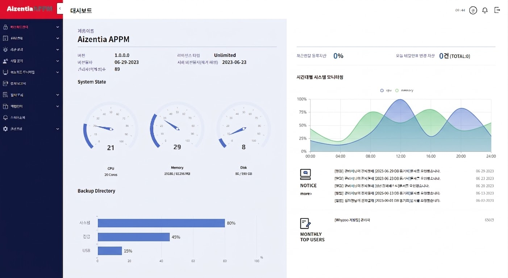Click the notification bell in the top header
508x278 pixels.
tap(485, 10)
